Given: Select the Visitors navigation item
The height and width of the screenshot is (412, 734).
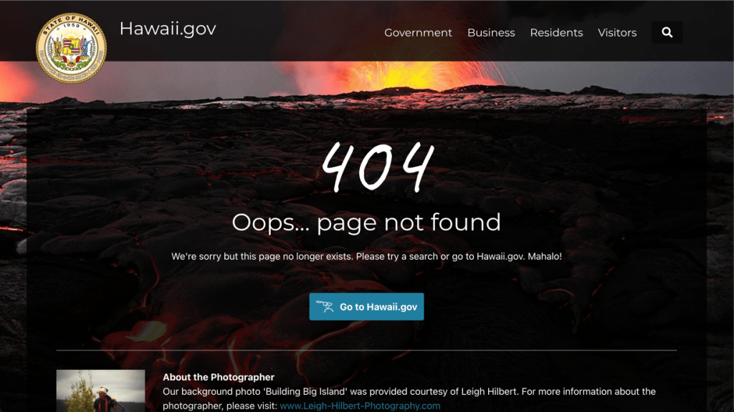Looking at the screenshot, I should (x=617, y=33).
